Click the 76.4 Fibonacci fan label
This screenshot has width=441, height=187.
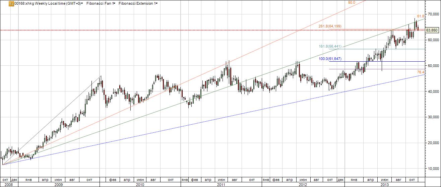click(421, 72)
